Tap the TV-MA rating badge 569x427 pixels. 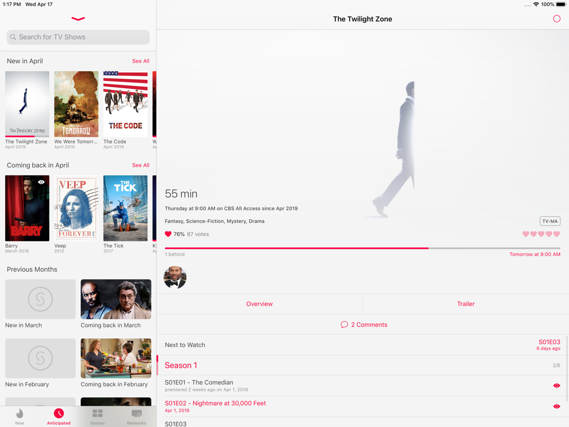pos(550,221)
